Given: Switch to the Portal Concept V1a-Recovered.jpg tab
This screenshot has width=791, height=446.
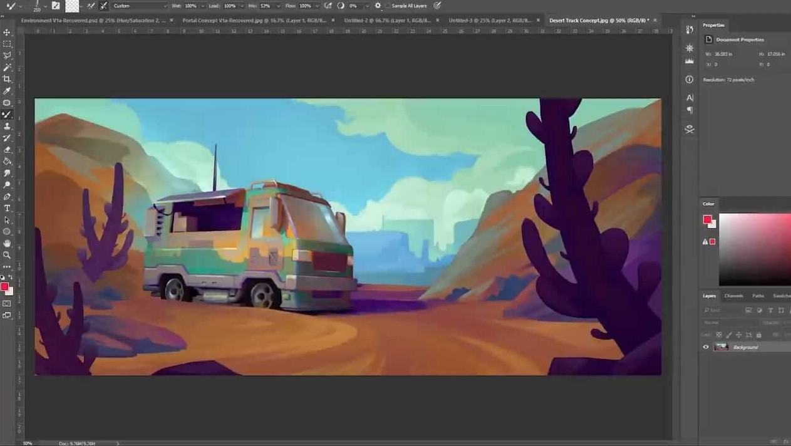Looking at the screenshot, I should (254, 20).
